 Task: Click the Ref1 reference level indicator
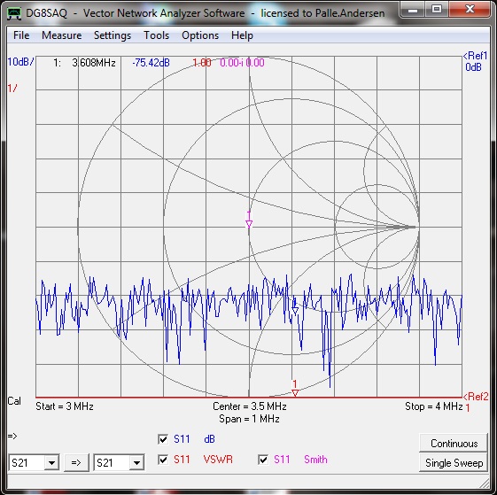coord(475,56)
